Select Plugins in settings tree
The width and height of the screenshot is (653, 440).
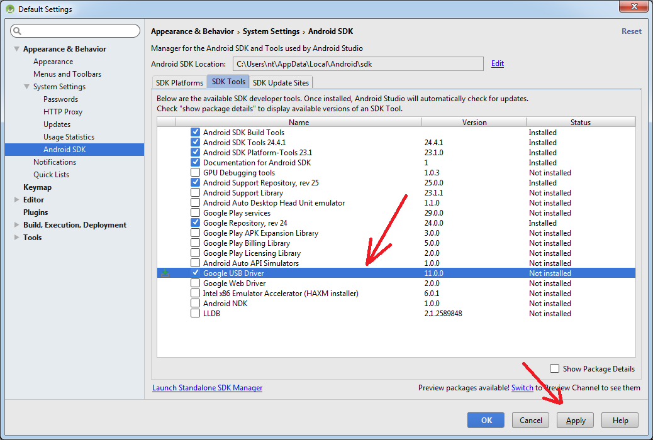35,212
